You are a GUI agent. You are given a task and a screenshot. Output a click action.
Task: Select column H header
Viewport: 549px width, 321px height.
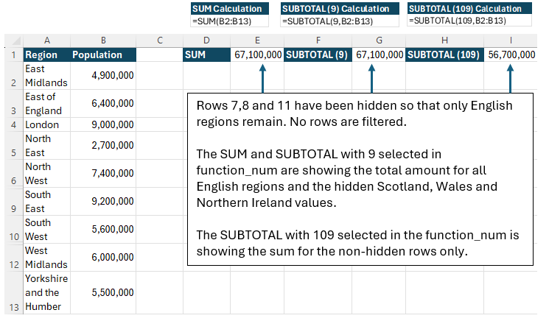pos(444,40)
